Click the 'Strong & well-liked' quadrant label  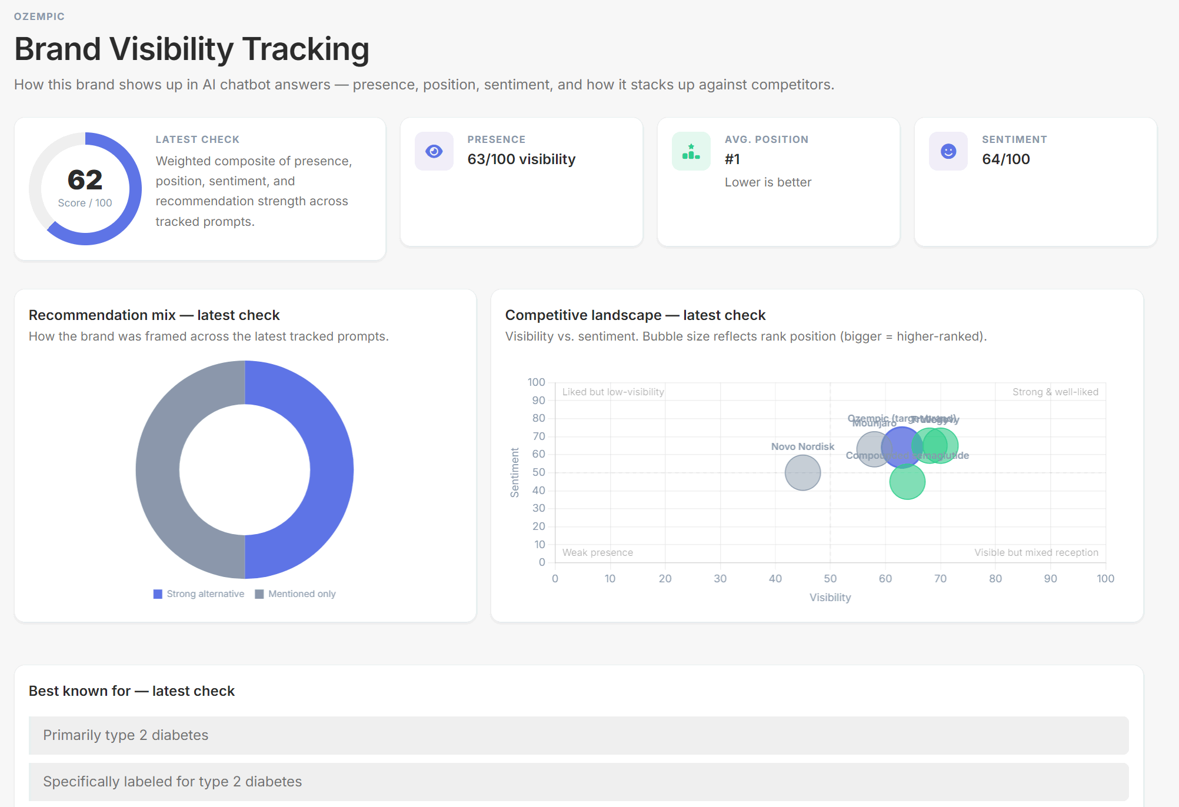click(1055, 392)
